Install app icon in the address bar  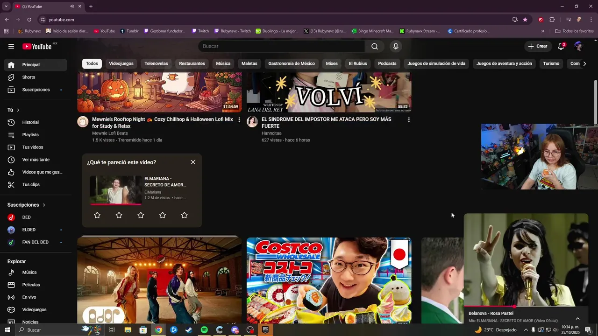tap(515, 20)
